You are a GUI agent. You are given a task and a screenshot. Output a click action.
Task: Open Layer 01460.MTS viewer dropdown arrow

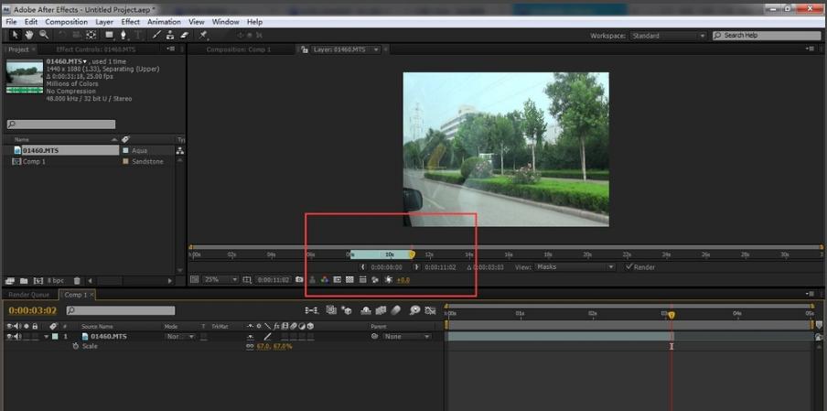pyautogui.click(x=376, y=49)
